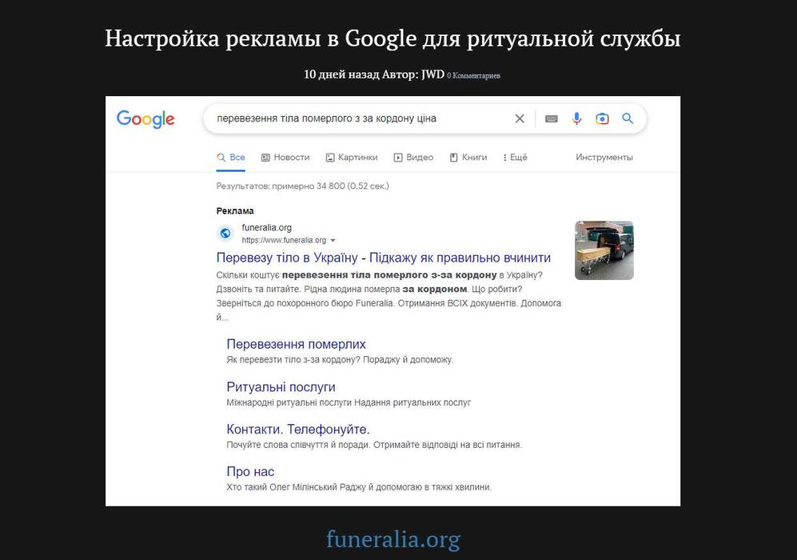Image resolution: width=797 pixels, height=560 pixels.
Task: Switch to the Видео tab
Action: pos(414,157)
